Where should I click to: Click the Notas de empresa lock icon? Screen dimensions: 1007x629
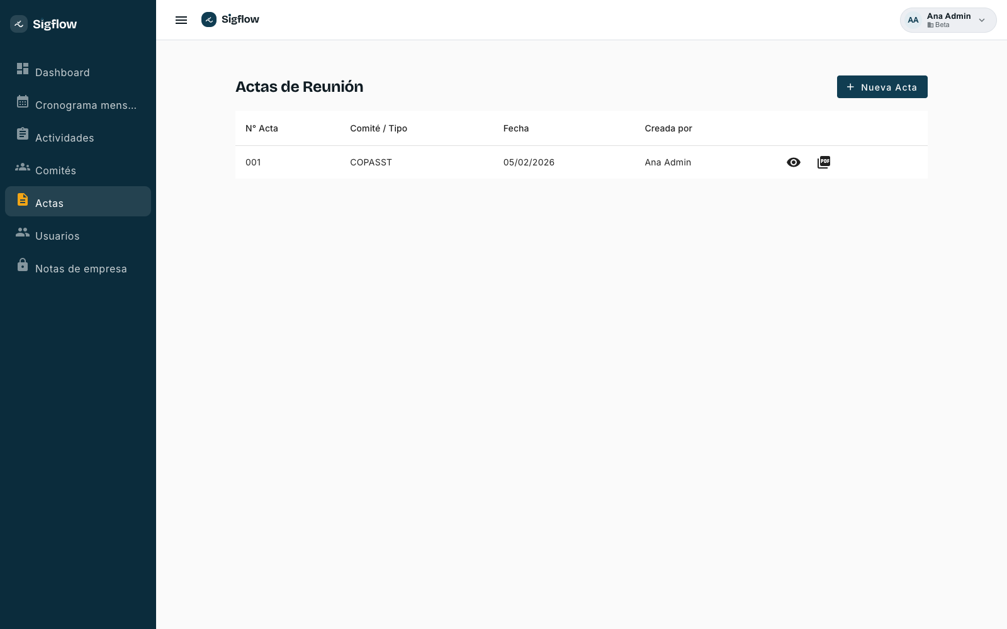[x=23, y=265]
